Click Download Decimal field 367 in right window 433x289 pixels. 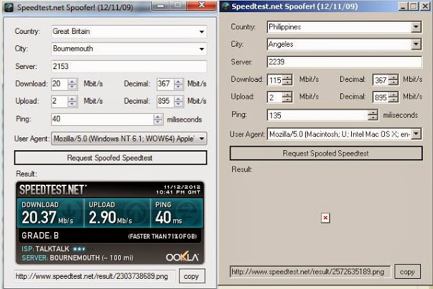tap(380, 80)
